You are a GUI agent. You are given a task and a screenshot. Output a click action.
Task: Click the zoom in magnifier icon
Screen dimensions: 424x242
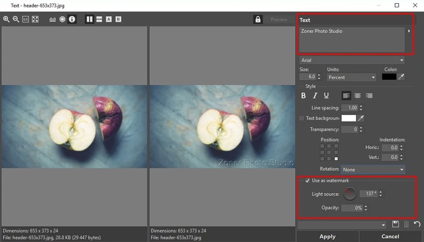click(6, 19)
